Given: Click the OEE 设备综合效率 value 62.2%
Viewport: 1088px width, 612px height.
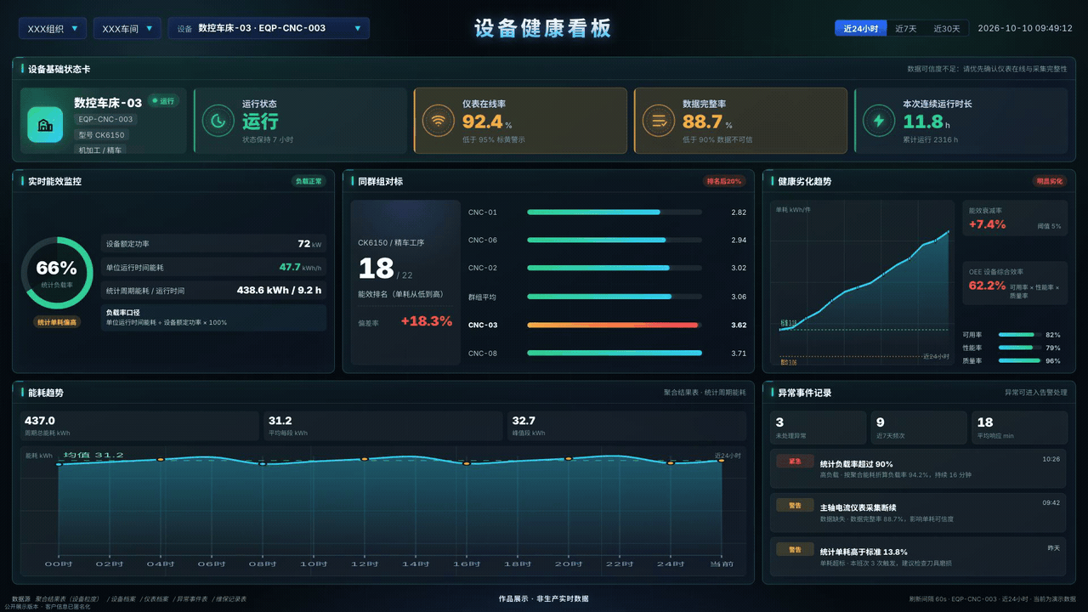Looking at the screenshot, I should 987,286.
